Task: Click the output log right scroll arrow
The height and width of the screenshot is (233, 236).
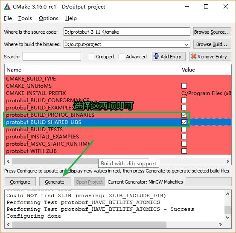Action: (221, 225)
